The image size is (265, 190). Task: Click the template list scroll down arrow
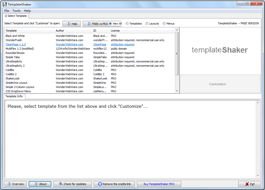(x=177, y=91)
